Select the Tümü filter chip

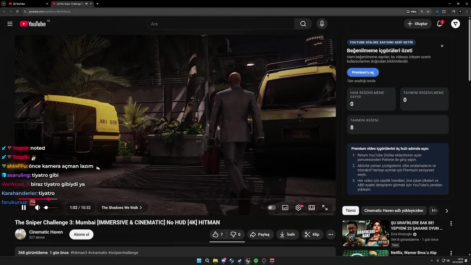(x=351, y=211)
